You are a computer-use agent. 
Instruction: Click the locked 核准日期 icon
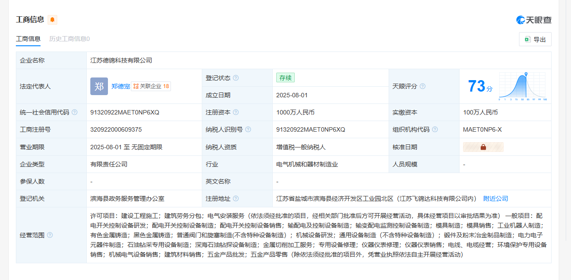point(483,147)
